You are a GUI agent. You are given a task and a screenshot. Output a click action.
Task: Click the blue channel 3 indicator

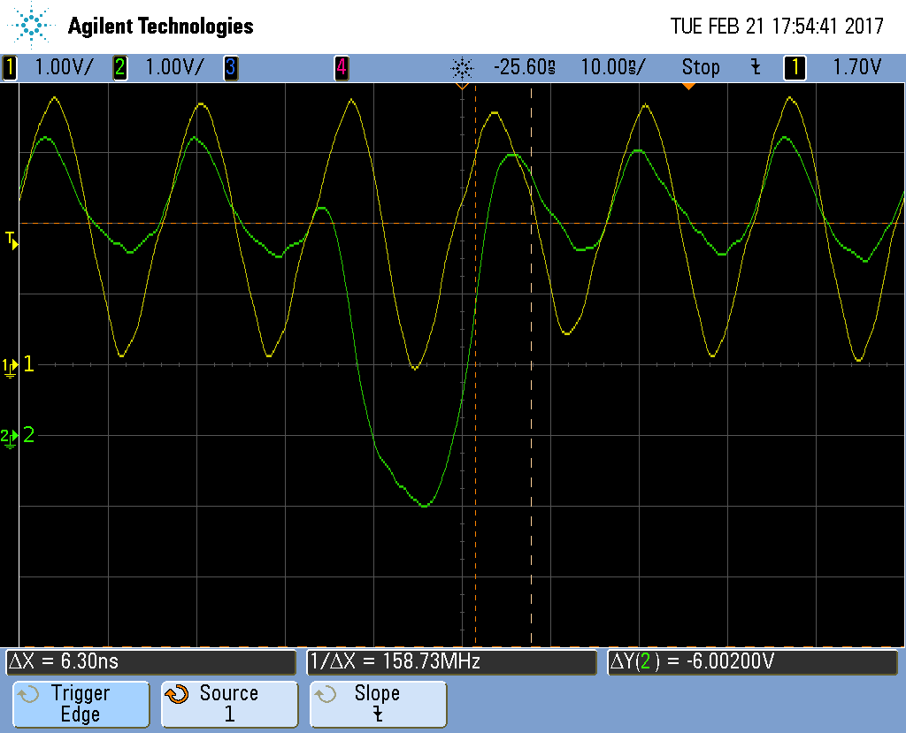(230, 67)
